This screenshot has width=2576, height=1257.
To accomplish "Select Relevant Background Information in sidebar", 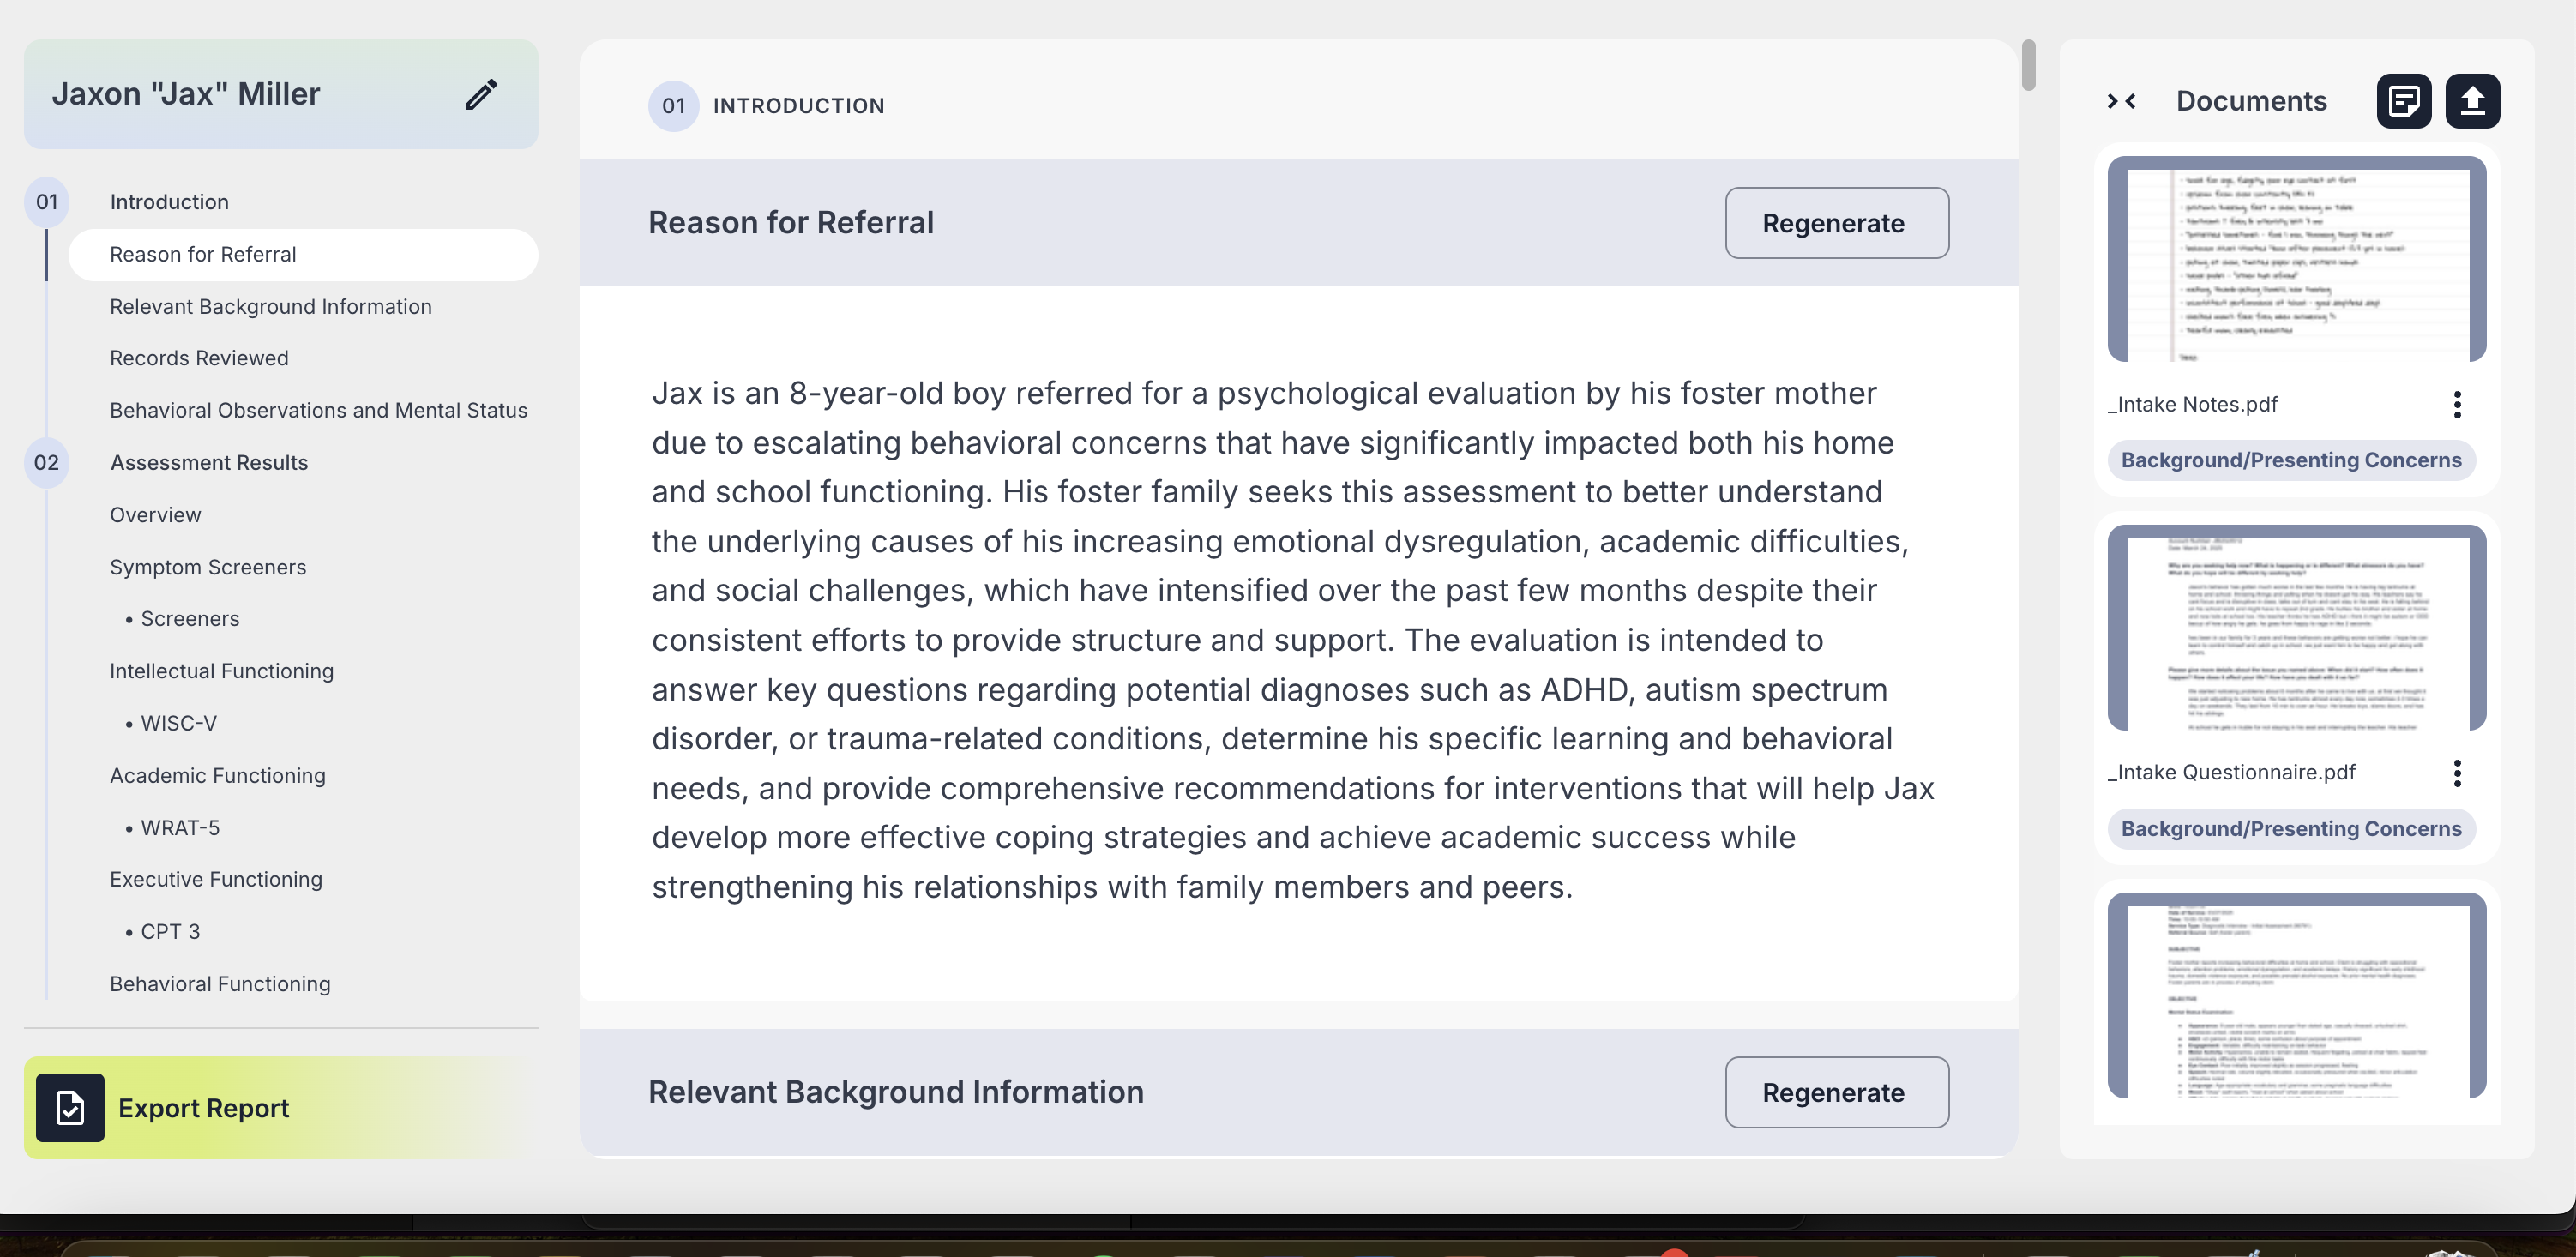I will pyautogui.click(x=270, y=307).
